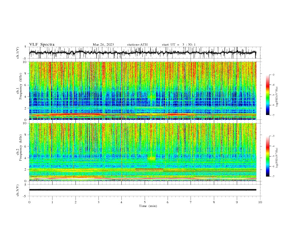Image resolution: width=293 pixels, height=227 pixels.
Task: Click ch.2 frequency tick label "8"
Action: (x=26, y=135)
